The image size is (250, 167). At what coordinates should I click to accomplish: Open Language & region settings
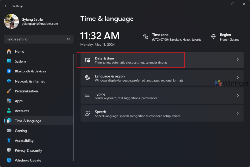point(162,78)
